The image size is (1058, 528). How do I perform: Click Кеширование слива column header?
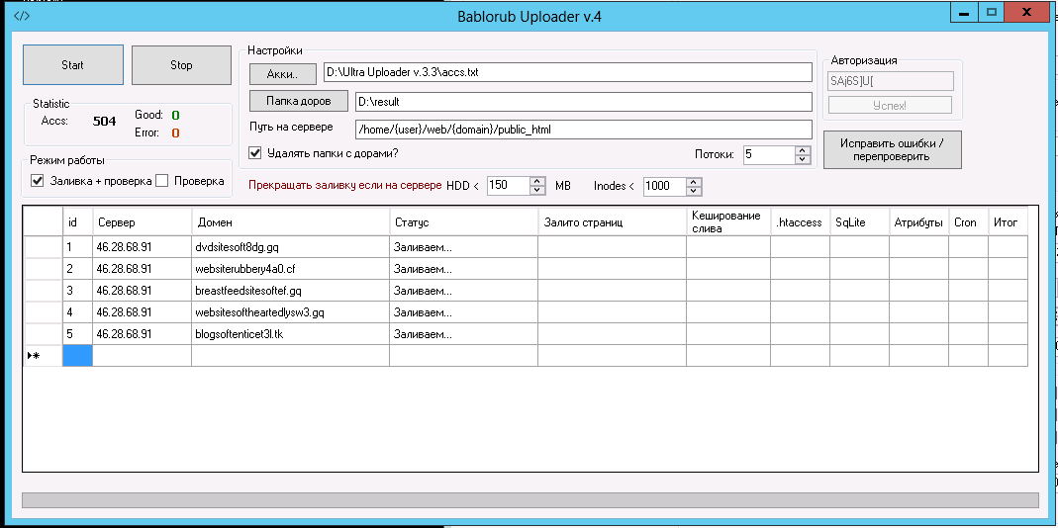pos(728,221)
